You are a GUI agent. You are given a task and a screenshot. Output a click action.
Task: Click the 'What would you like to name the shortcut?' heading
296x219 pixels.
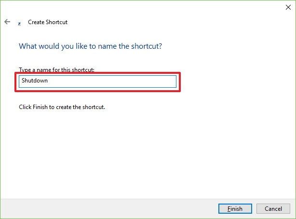point(91,46)
